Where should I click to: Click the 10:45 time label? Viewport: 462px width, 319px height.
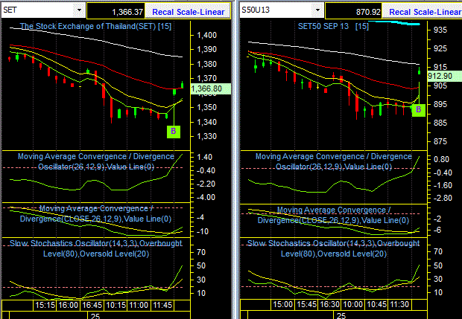[x=377, y=304]
